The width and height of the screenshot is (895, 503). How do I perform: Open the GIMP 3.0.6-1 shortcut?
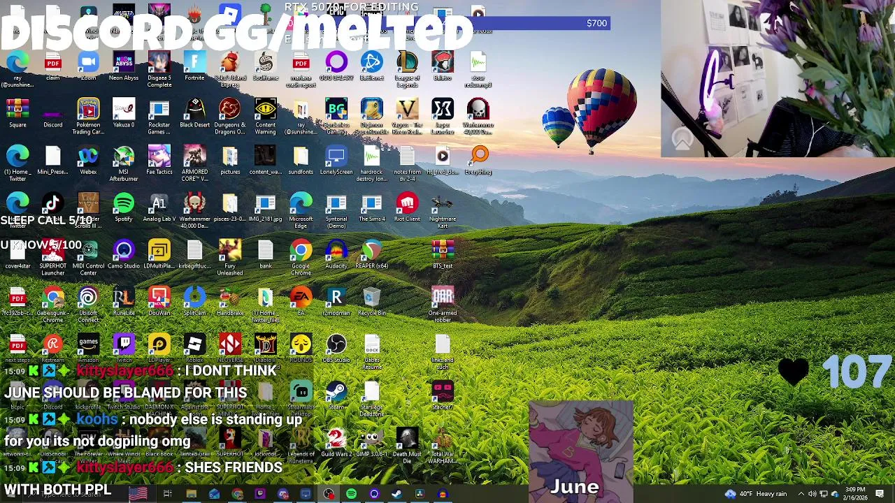(x=371, y=442)
